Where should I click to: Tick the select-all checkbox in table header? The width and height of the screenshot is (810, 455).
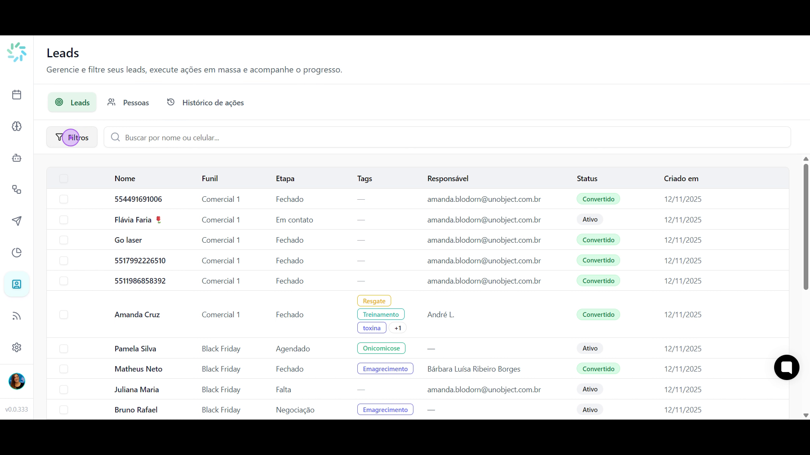click(x=64, y=179)
